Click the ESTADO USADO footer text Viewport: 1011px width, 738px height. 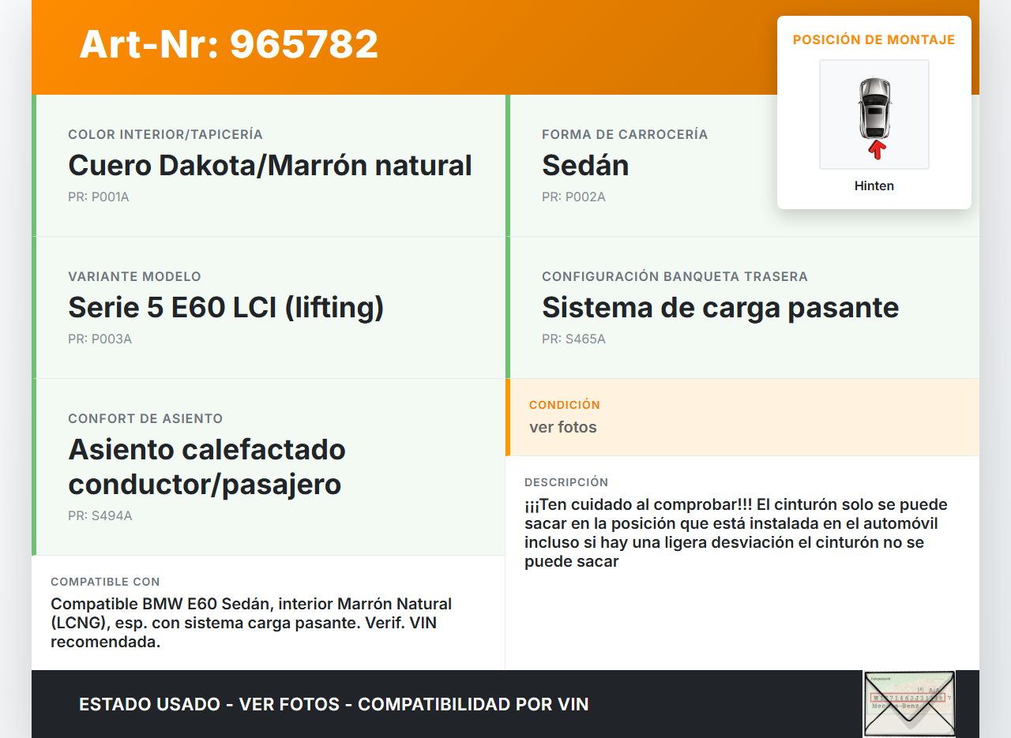(x=334, y=704)
